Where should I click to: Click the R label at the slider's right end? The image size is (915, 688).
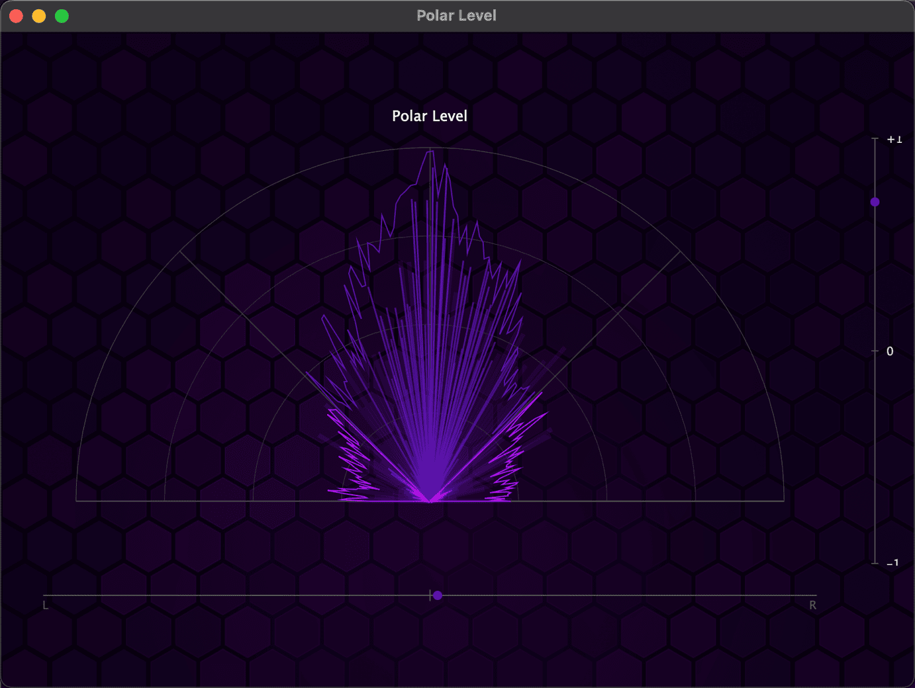(812, 605)
